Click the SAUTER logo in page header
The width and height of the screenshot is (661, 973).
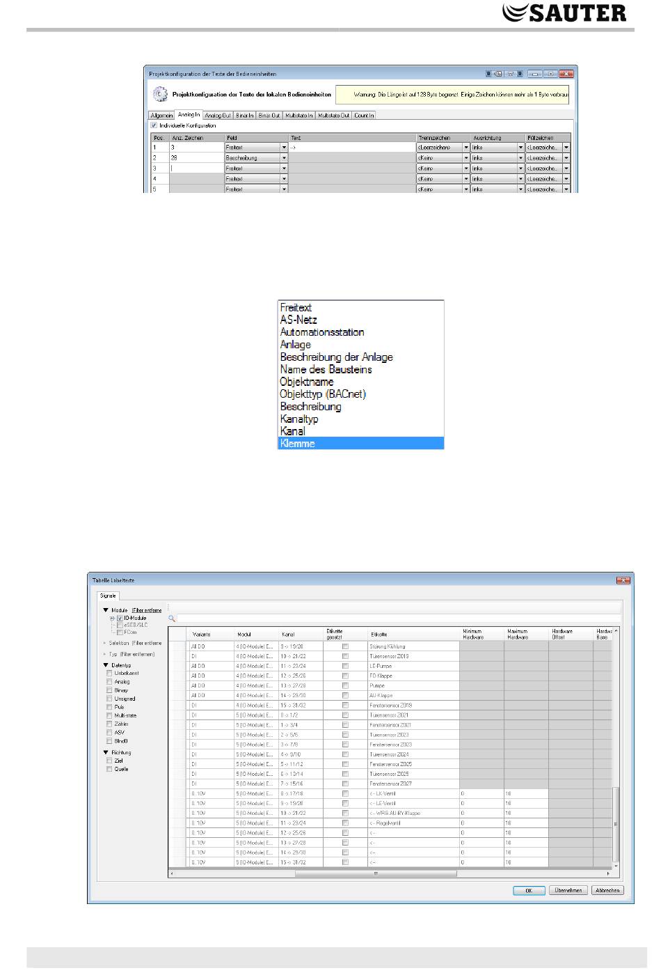[564, 13]
